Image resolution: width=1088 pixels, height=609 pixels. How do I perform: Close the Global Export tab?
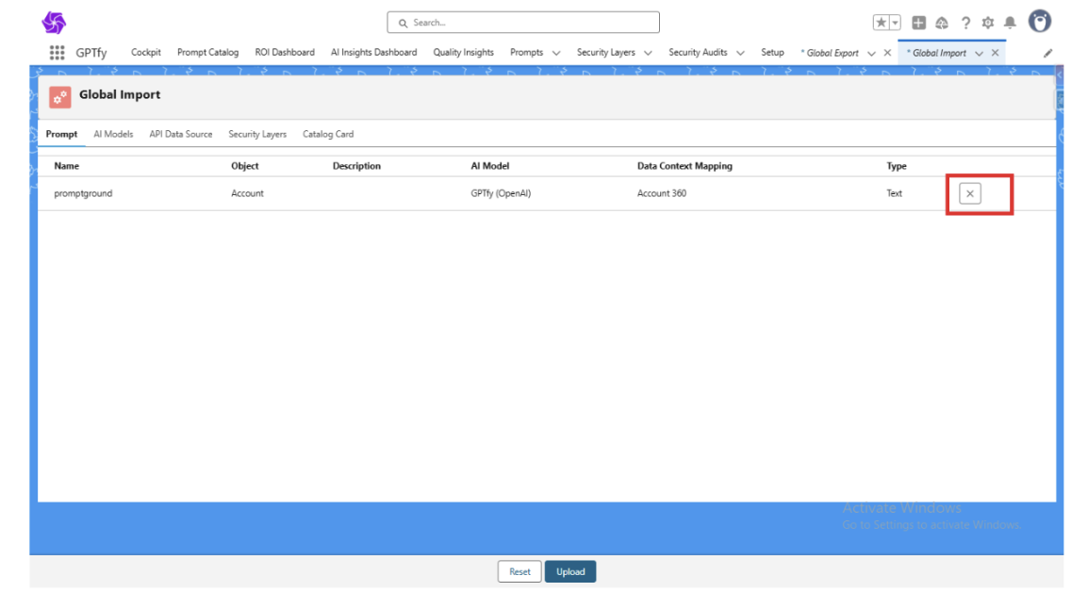(887, 53)
